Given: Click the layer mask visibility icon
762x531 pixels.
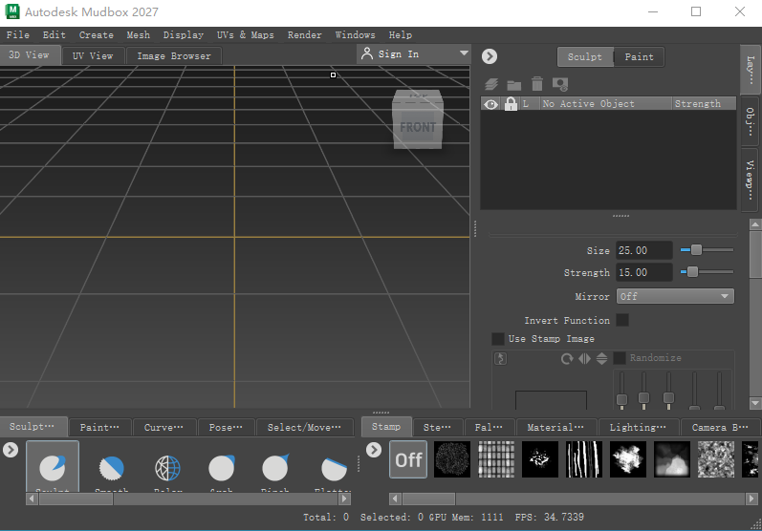Looking at the screenshot, I should tap(560, 84).
